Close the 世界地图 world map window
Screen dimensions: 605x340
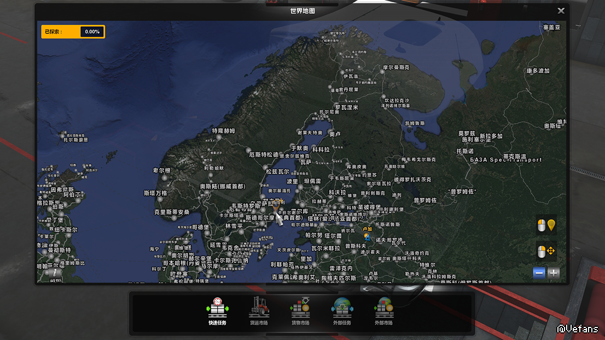point(561,11)
